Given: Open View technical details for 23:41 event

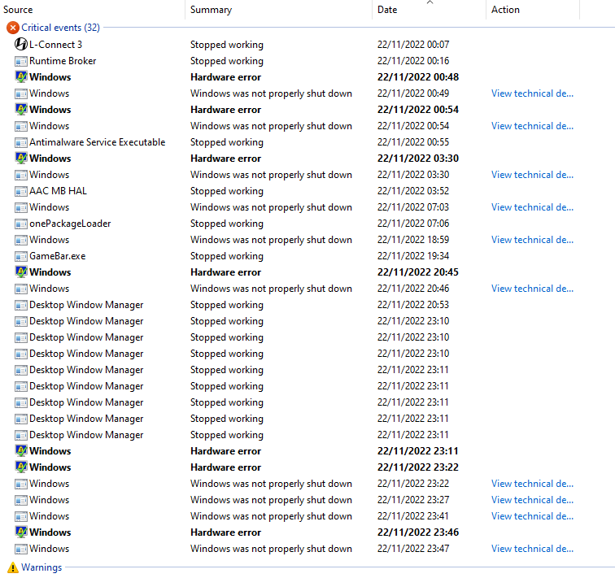Looking at the screenshot, I should coord(532,516).
